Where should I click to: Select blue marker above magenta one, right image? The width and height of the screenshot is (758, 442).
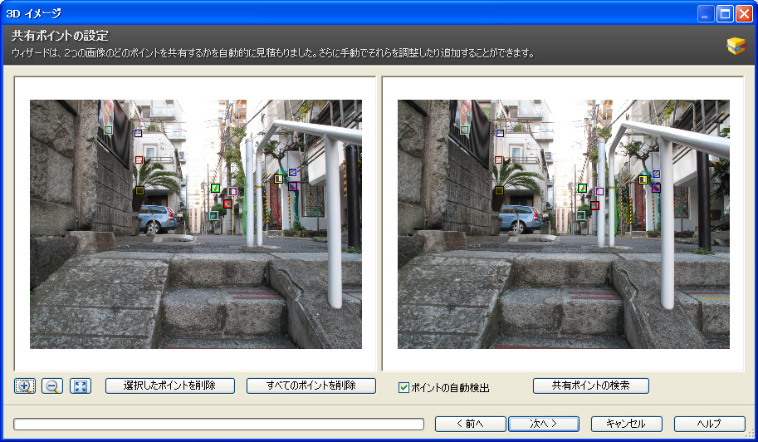pyautogui.click(x=656, y=174)
